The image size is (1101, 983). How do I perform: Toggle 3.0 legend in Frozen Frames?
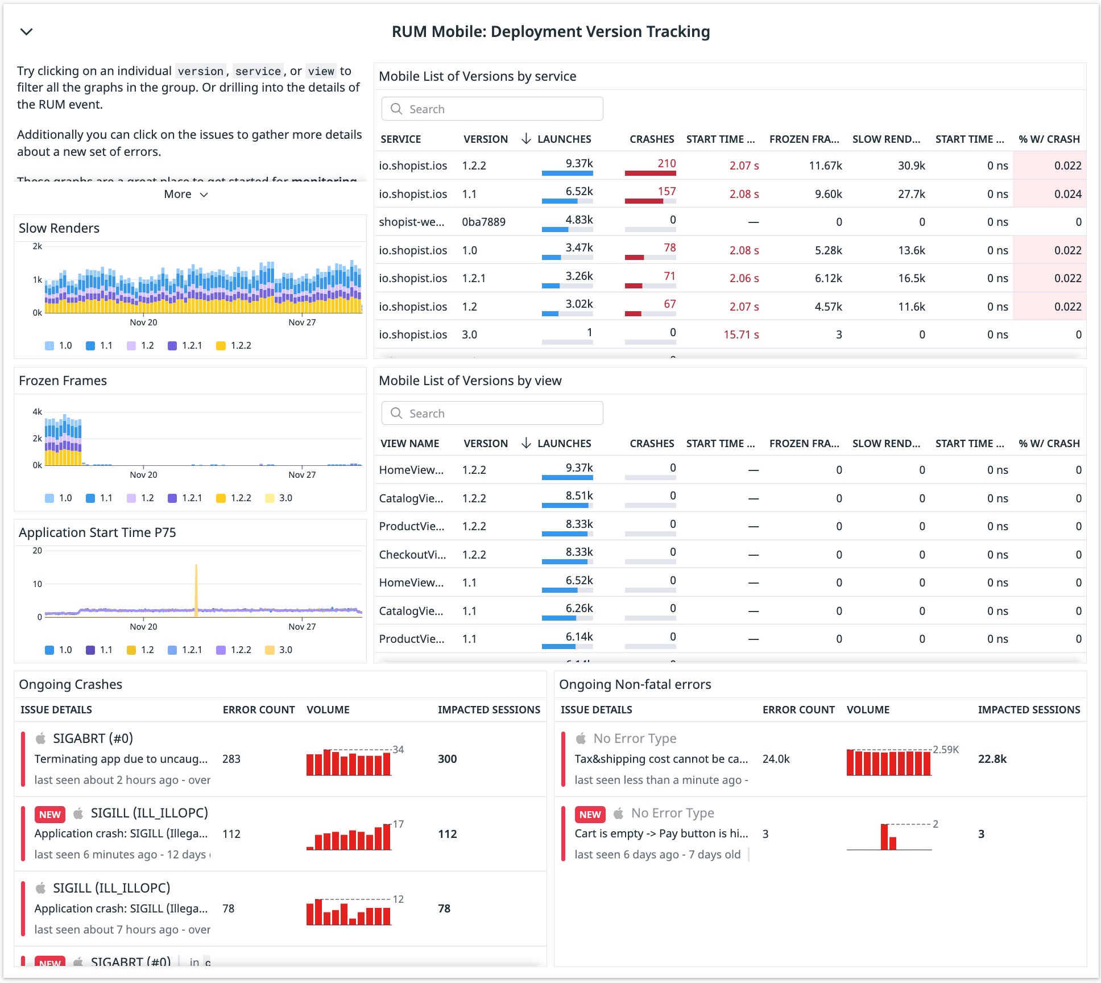coord(279,498)
